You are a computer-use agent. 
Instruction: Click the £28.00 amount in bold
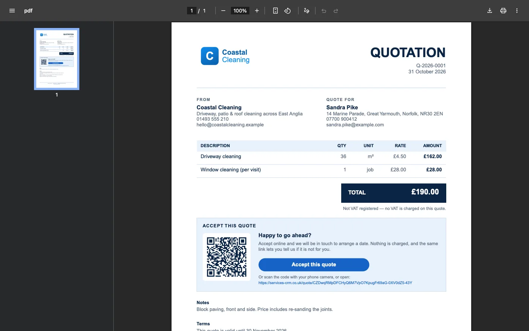[434, 169]
